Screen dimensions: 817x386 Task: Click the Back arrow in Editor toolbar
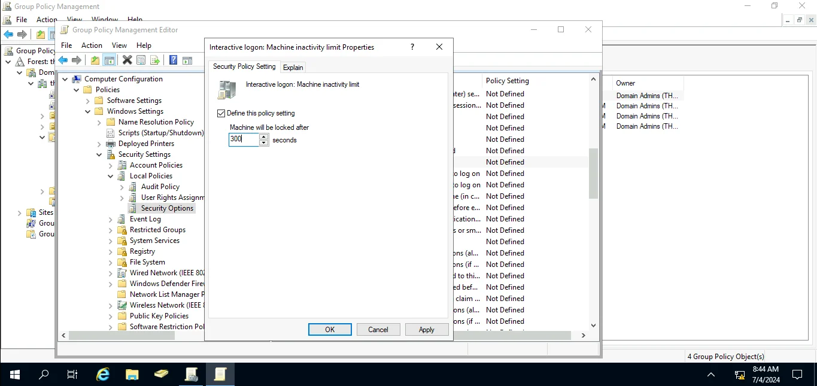(62, 60)
